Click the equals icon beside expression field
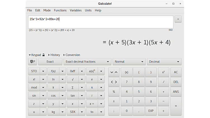The image size is (210, 118). pyautogui.click(x=178, y=19)
